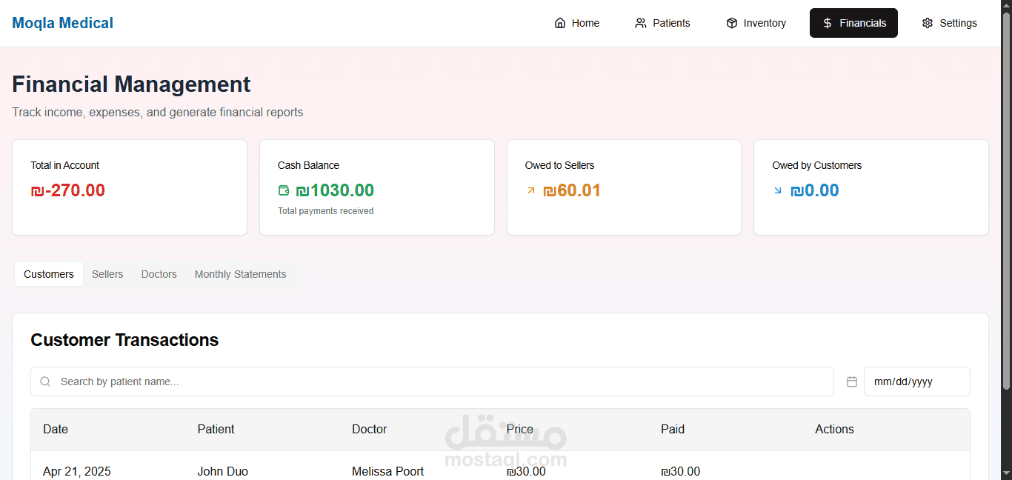Click the Home house icon
The height and width of the screenshot is (480, 1012).
[560, 23]
